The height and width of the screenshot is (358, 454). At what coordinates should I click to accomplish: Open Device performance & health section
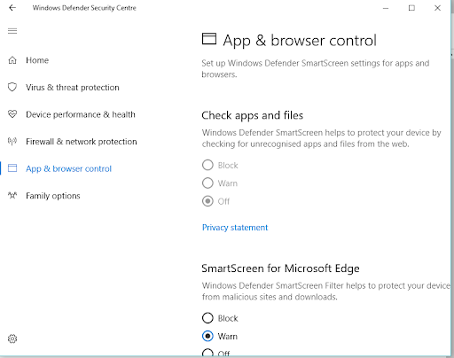81,114
